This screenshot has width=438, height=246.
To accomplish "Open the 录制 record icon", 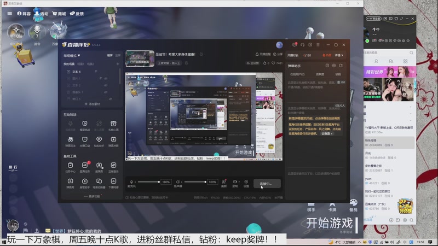I will [235, 181].
